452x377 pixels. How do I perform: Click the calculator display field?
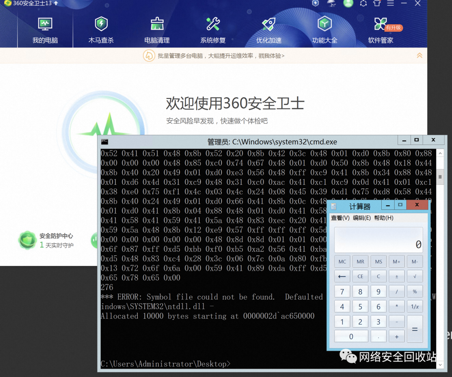[378, 240]
